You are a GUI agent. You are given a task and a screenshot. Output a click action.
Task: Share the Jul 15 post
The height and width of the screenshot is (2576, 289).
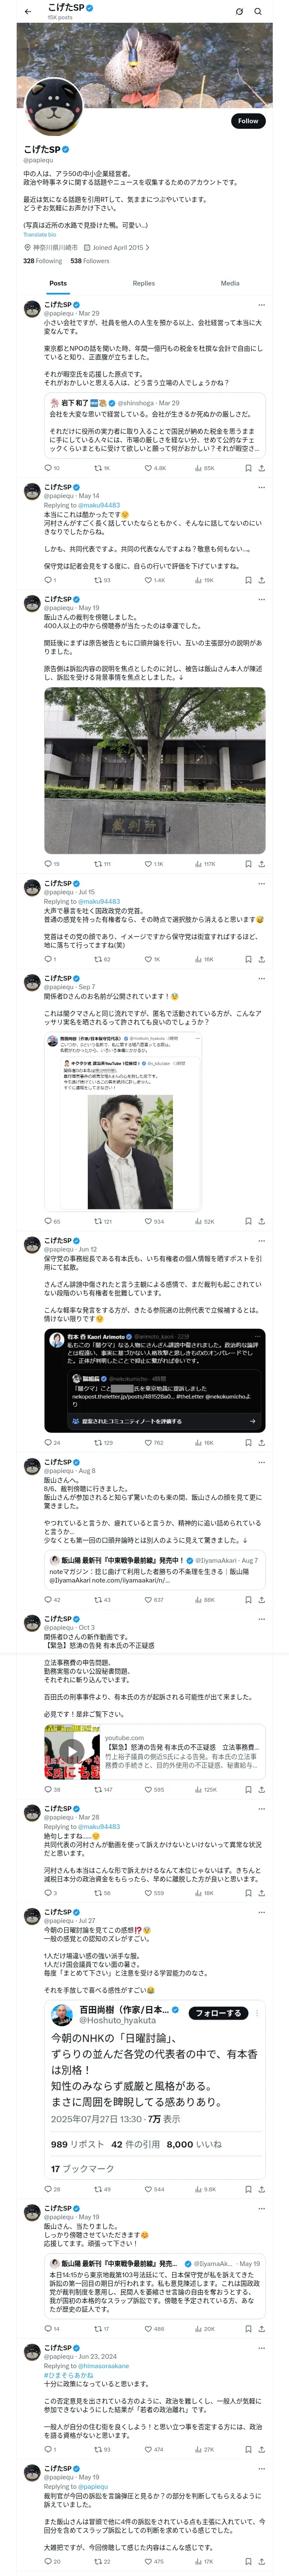(x=261, y=959)
